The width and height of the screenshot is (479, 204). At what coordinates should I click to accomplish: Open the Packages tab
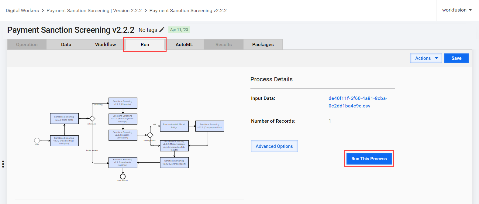[x=263, y=44]
